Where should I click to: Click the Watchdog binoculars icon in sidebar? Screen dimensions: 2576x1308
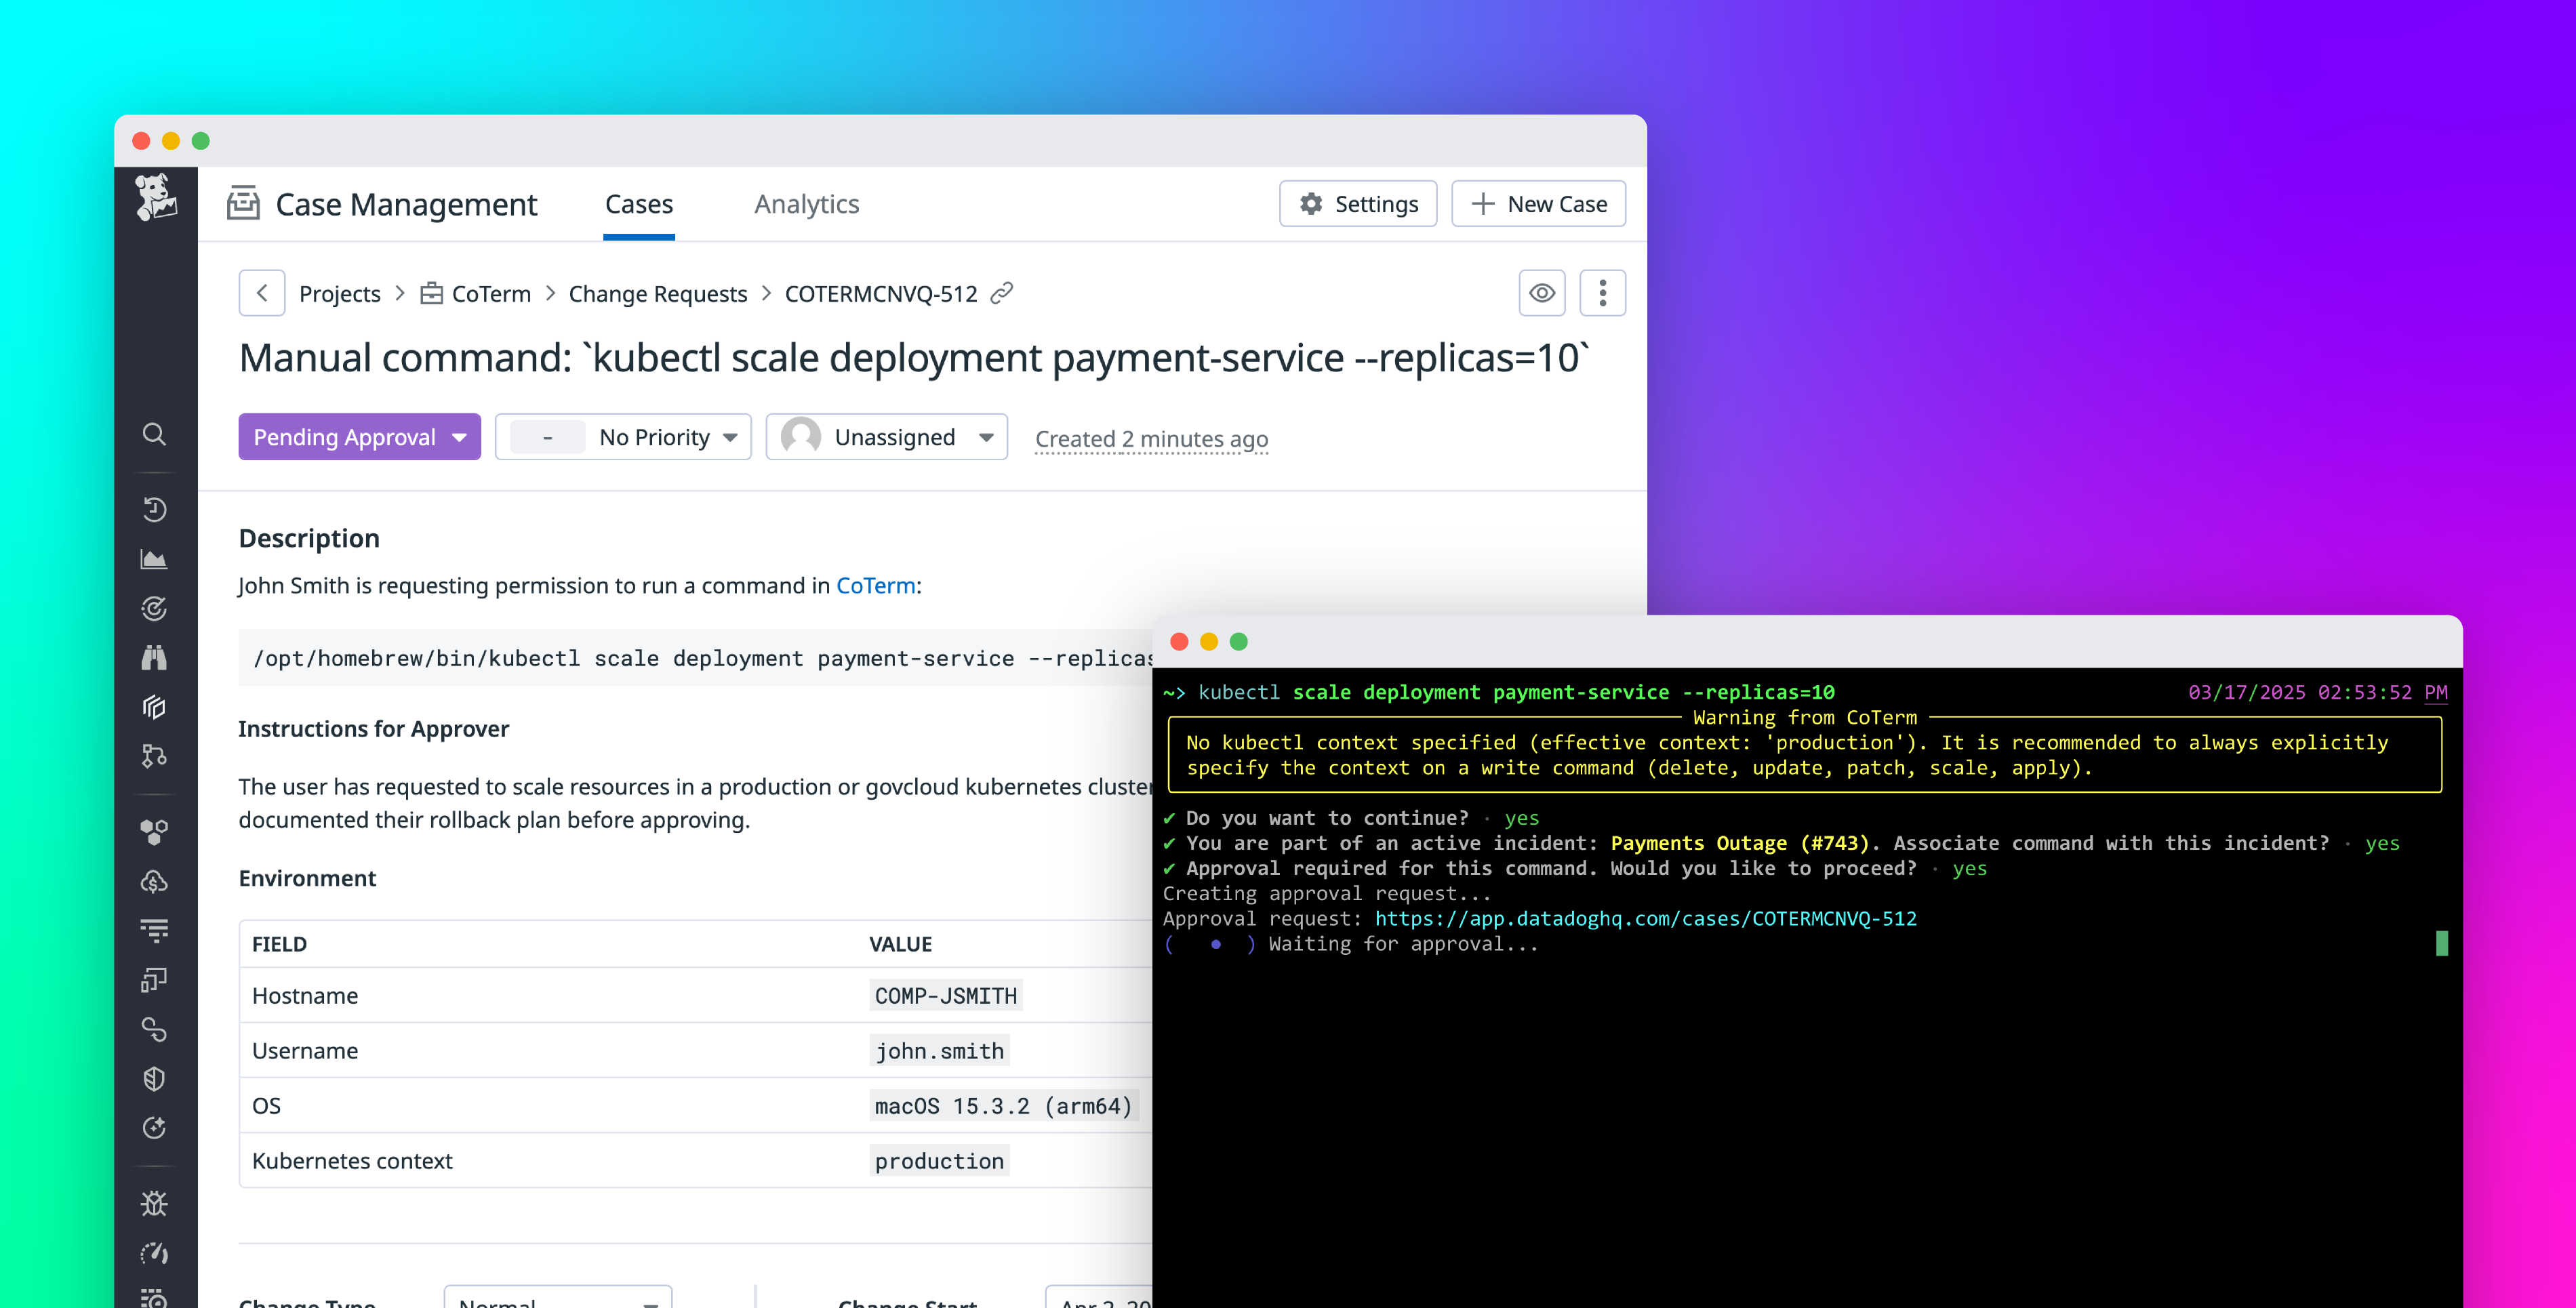[154, 657]
